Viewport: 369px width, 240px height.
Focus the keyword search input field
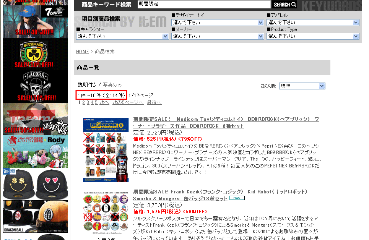tap(204, 4)
